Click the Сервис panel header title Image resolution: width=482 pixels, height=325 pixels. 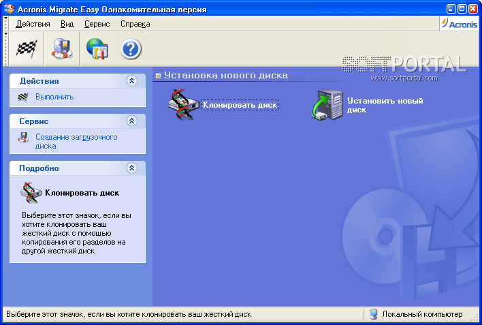(34, 121)
